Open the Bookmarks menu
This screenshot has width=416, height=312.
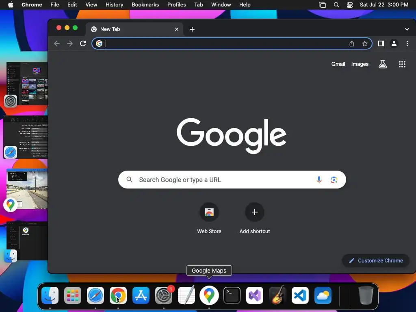click(145, 4)
